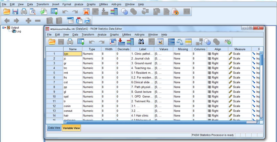Horizontal scrollbar of the variable grid
This screenshot has width=277, height=142.
162,122
